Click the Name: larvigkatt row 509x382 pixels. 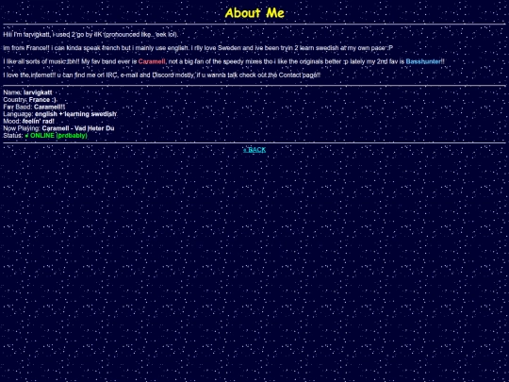27,92
